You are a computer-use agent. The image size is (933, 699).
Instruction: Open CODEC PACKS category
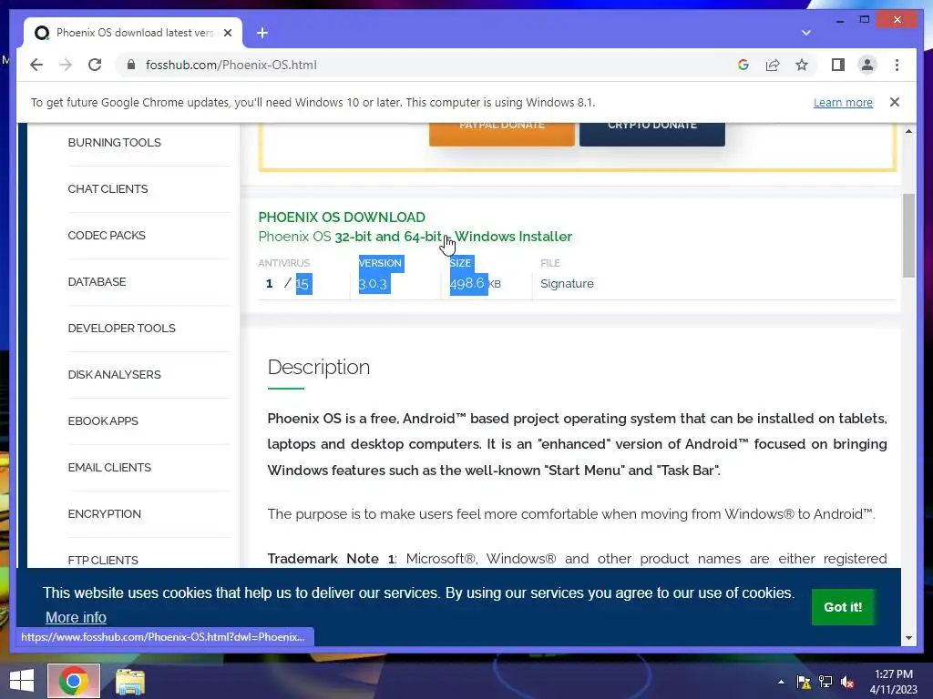tap(107, 236)
